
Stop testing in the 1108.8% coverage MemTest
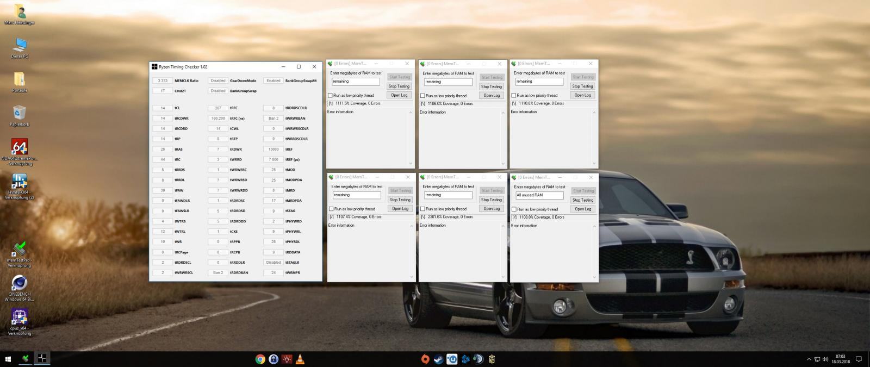(x=583, y=200)
